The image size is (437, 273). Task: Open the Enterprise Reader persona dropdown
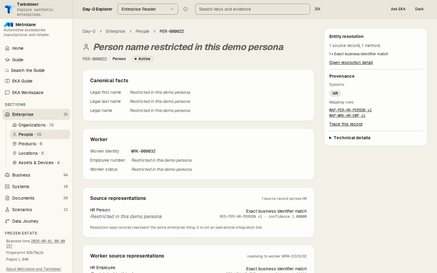point(148,9)
